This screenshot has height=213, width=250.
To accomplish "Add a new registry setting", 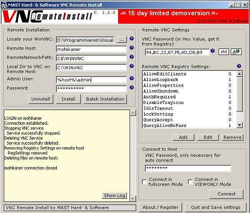I will point(183,137).
